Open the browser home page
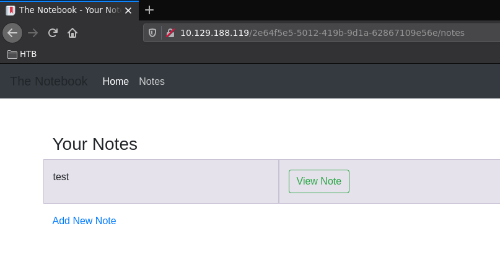Image resolution: width=500 pixels, height=257 pixels. click(x=72, y=33)
